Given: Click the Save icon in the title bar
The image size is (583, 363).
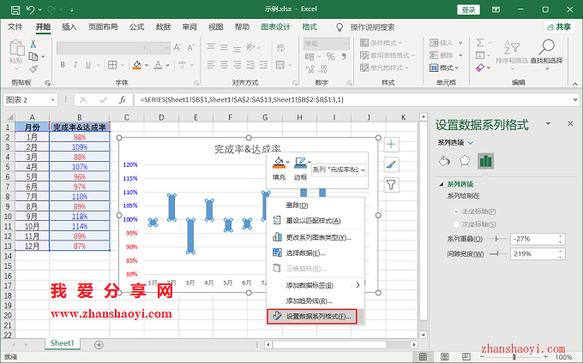Looking at the screenshot, I should (x=15, y=9).
